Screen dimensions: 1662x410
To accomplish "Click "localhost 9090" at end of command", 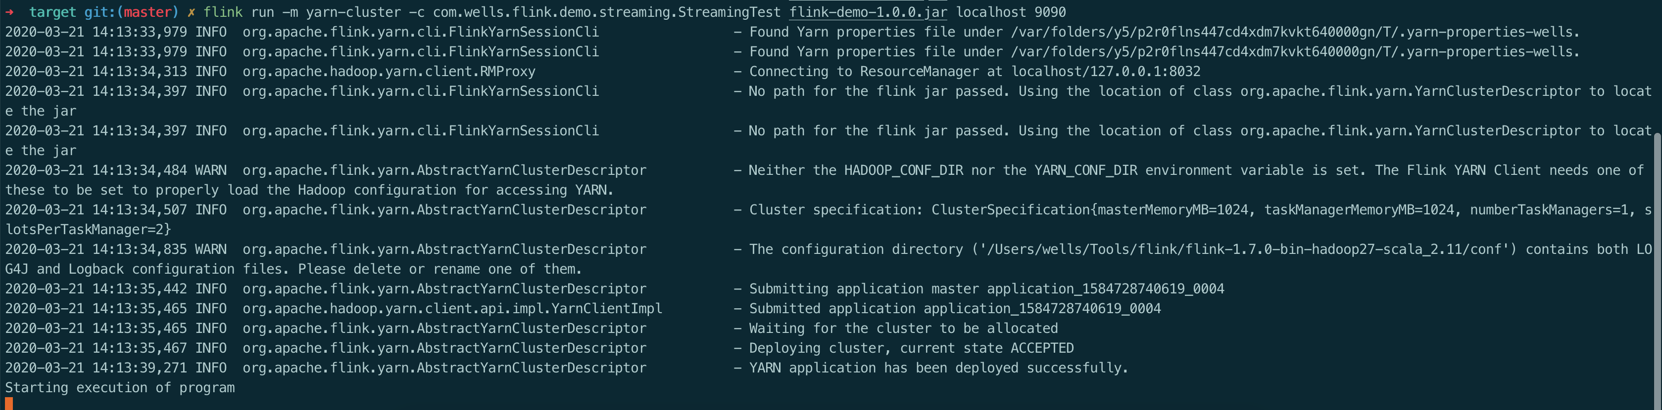I will [x=1010, y=12].
